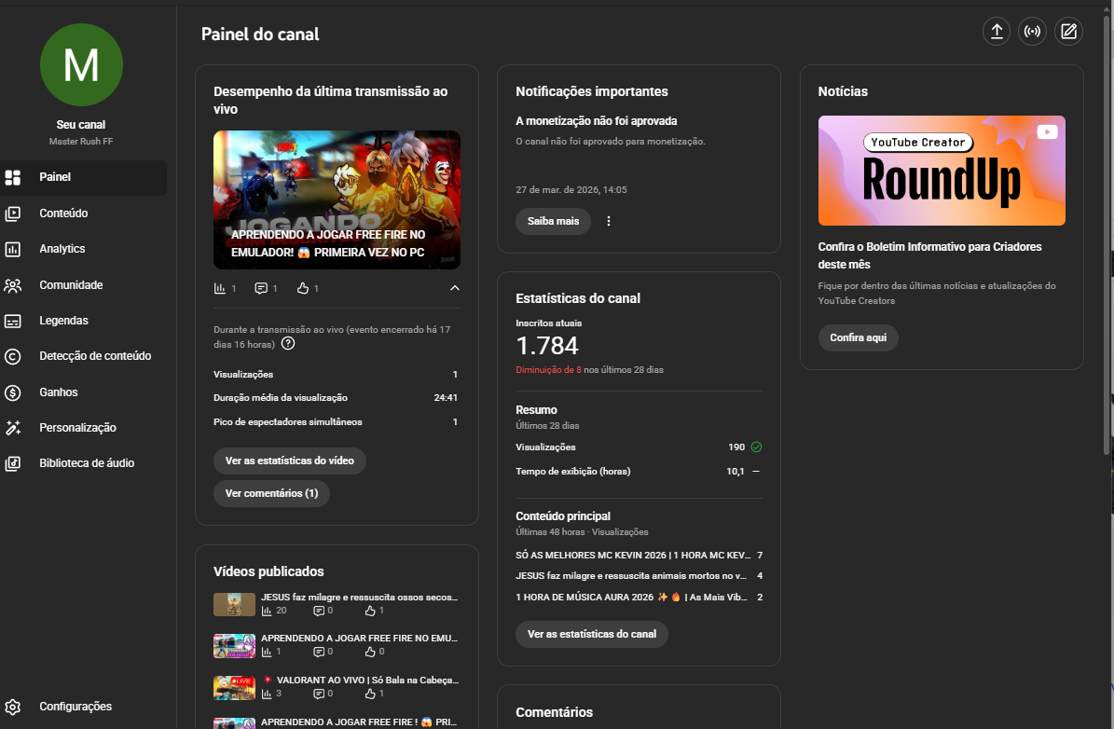Click the Diminuição de 8 text
The width and height of the screenshot is (1114, 729).
point(548,369)
